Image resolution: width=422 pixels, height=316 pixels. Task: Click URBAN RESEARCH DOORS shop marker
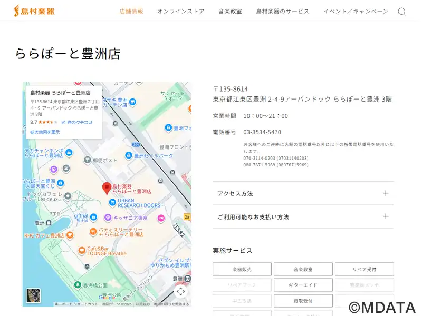[x=112, y=203]
